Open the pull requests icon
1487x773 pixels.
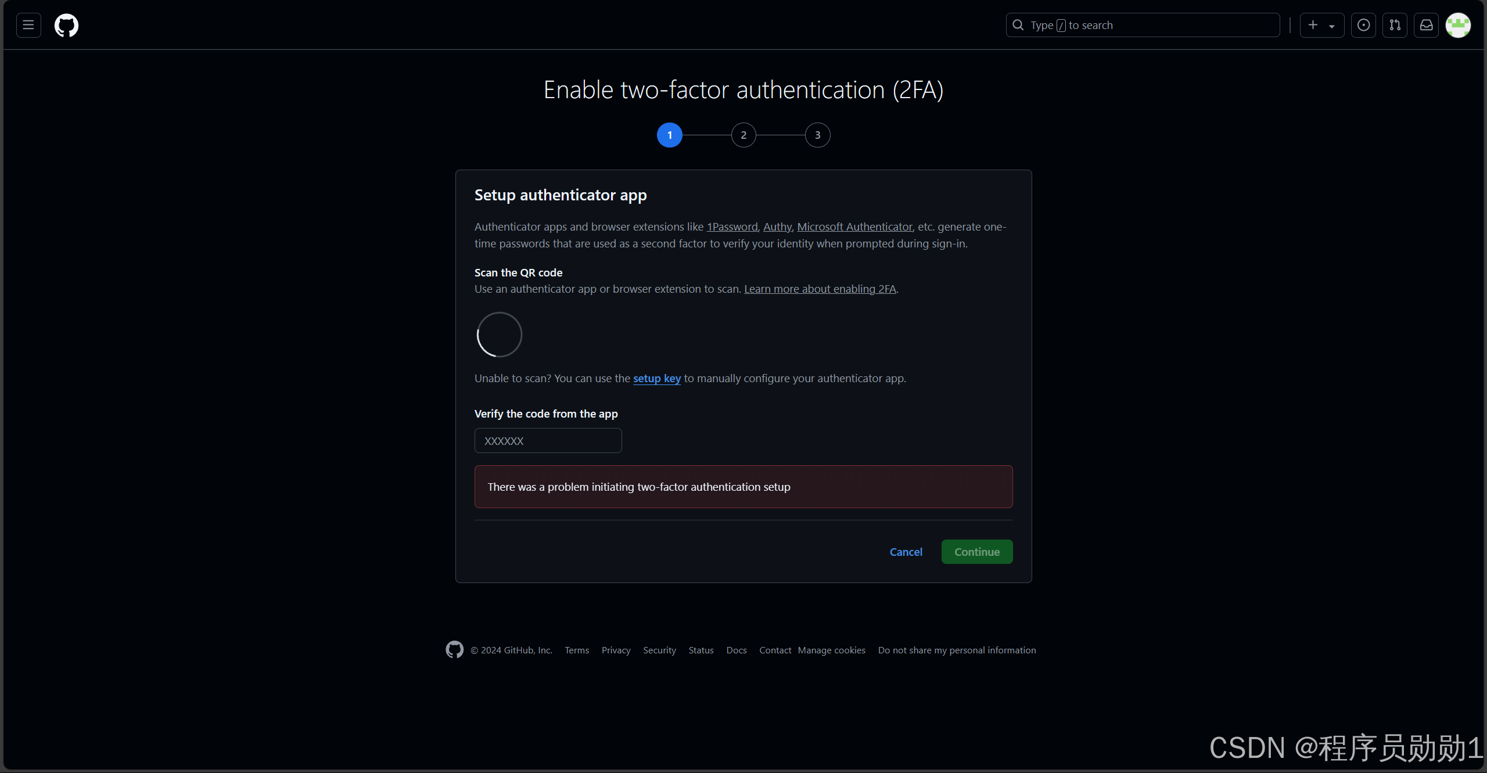click(x=1395, y=25)
